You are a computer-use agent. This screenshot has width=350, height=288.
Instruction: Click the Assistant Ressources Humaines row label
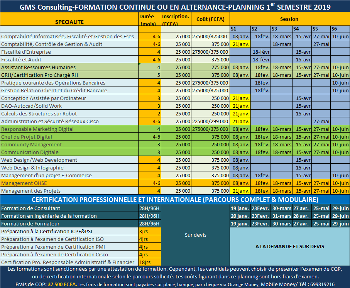(x=69, y=68)
